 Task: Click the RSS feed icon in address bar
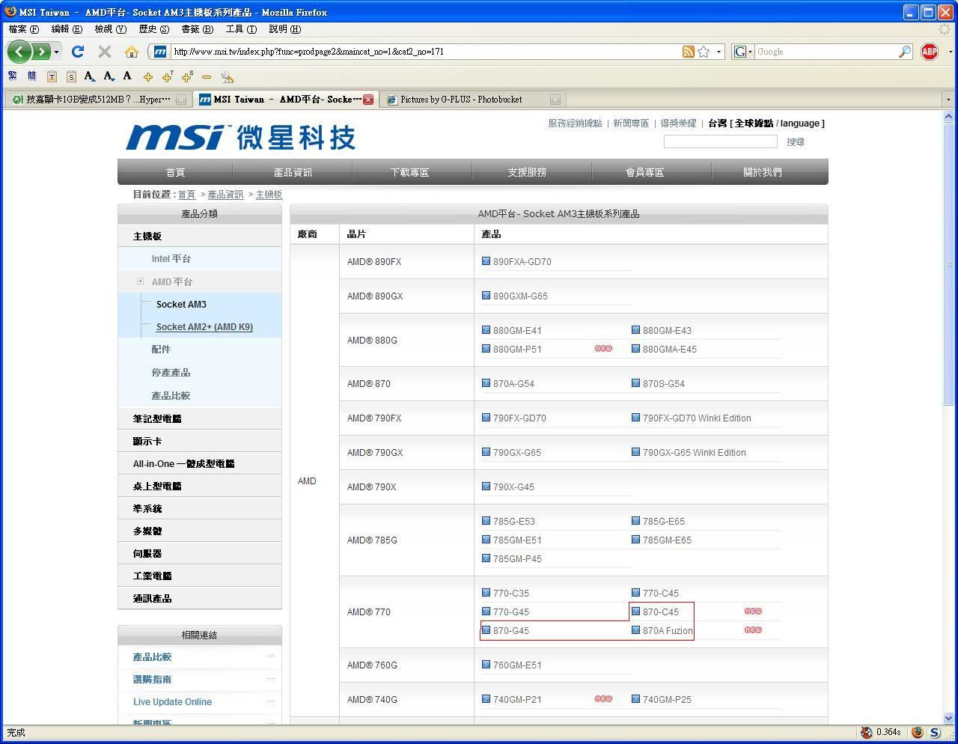point(688,52)
